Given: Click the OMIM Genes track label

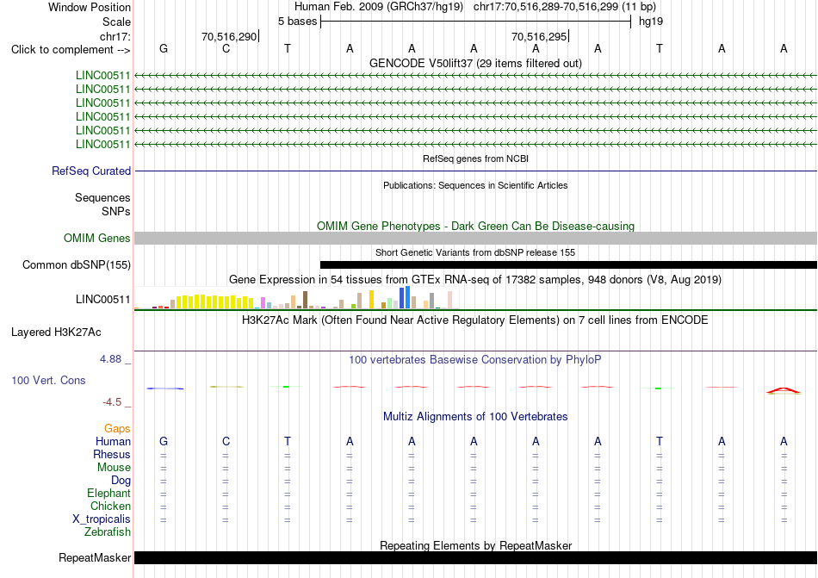Looking at the screenshot, I should [97, 239].
